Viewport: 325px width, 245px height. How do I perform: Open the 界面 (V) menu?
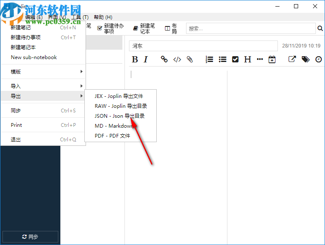tap(57, 17)
